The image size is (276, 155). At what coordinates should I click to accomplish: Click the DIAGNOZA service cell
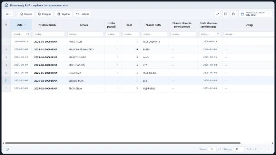pos(75,73)
